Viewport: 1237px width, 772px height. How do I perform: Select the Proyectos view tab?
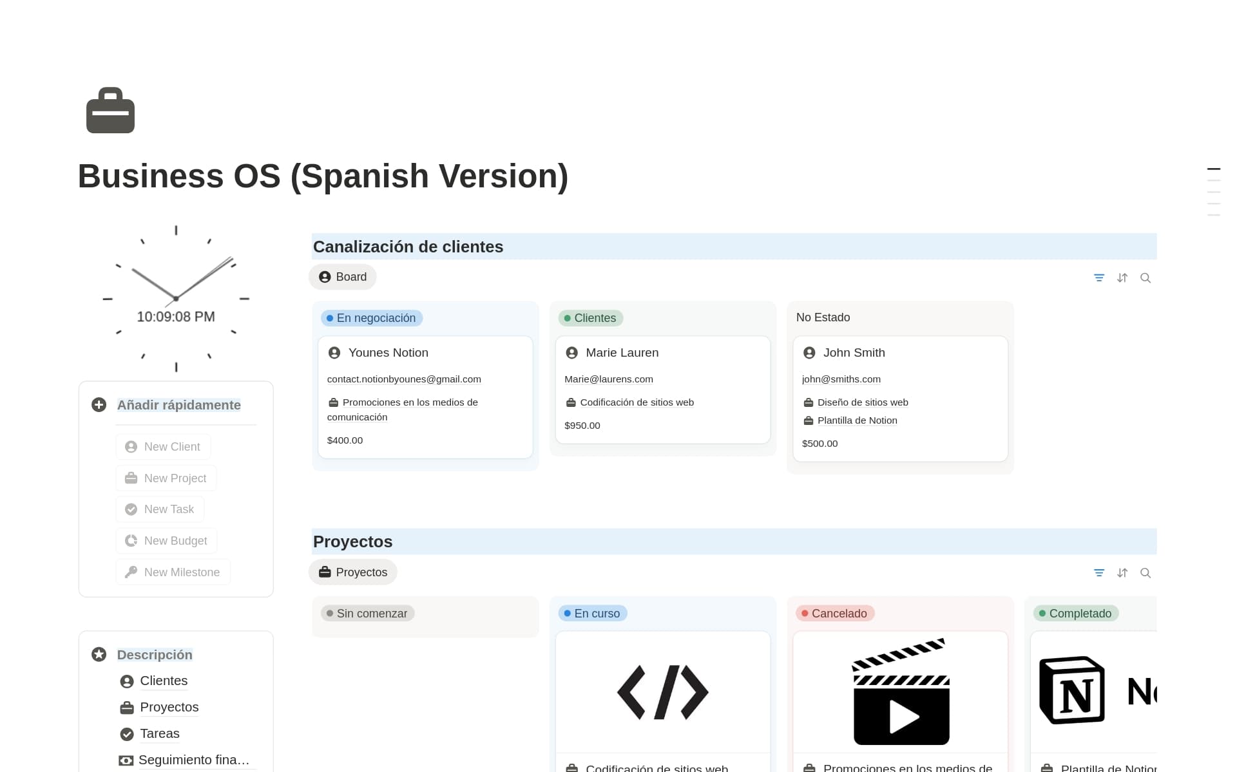click(x=353, y=572)
